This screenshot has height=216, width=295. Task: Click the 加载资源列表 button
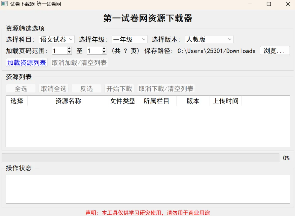click(x=27, y=62)
